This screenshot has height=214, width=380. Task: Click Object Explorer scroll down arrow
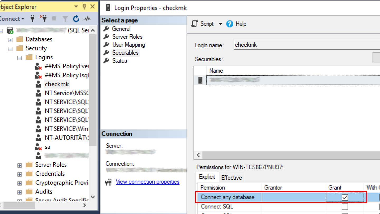click(93, 197)
